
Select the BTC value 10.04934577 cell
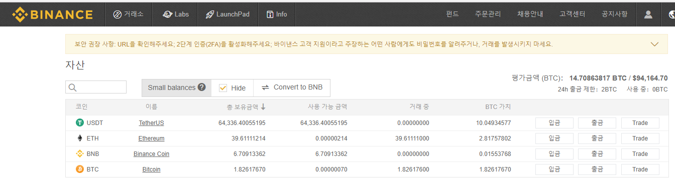(x=494, y=123)
